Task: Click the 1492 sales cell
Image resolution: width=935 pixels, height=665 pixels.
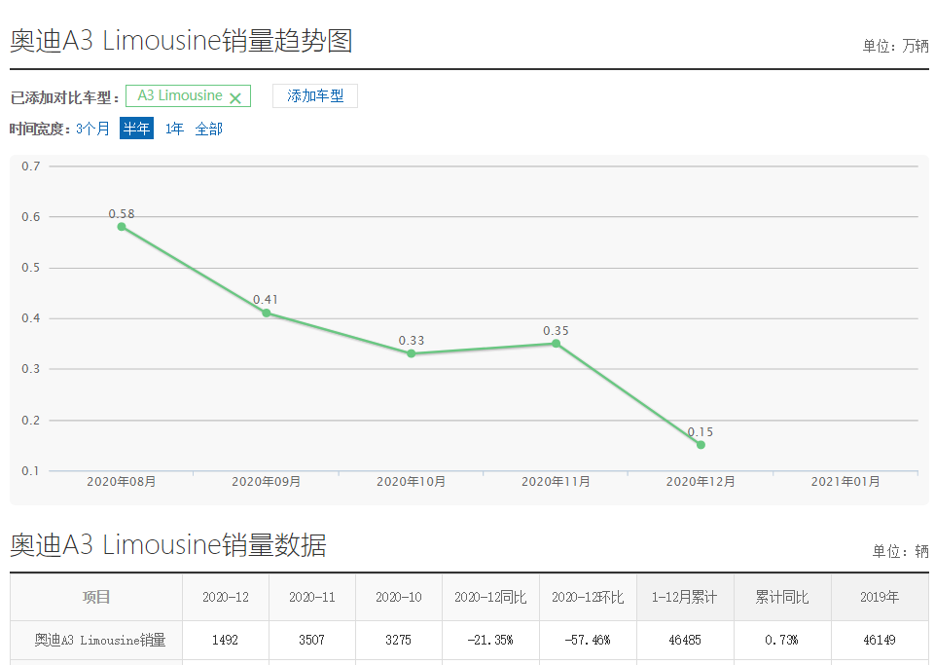Action: coord(226,640)
